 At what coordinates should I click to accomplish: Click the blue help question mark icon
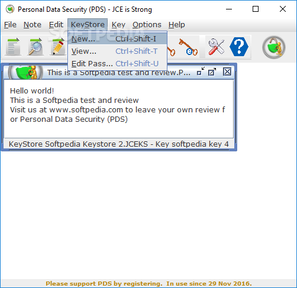pyautogui.click(x=239, y=47)
